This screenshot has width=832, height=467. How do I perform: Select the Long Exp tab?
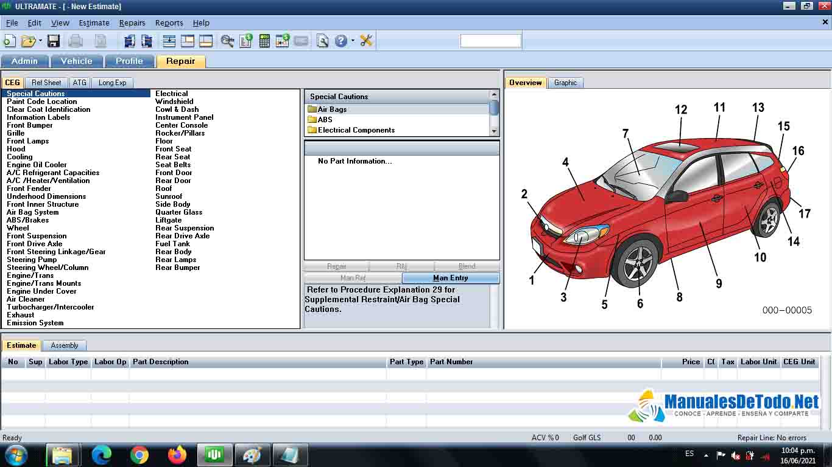tap(113, 83)
